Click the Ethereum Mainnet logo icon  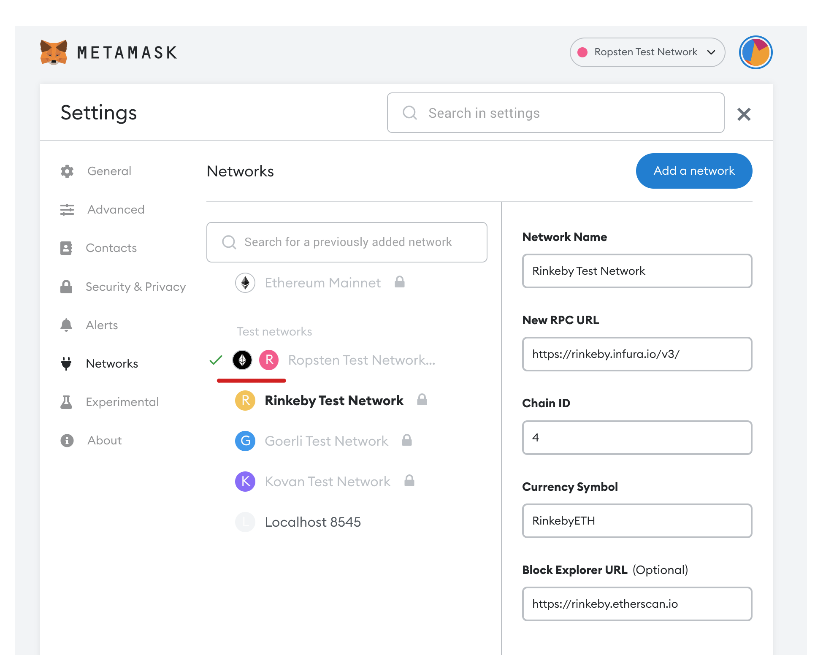click(246, 283)
